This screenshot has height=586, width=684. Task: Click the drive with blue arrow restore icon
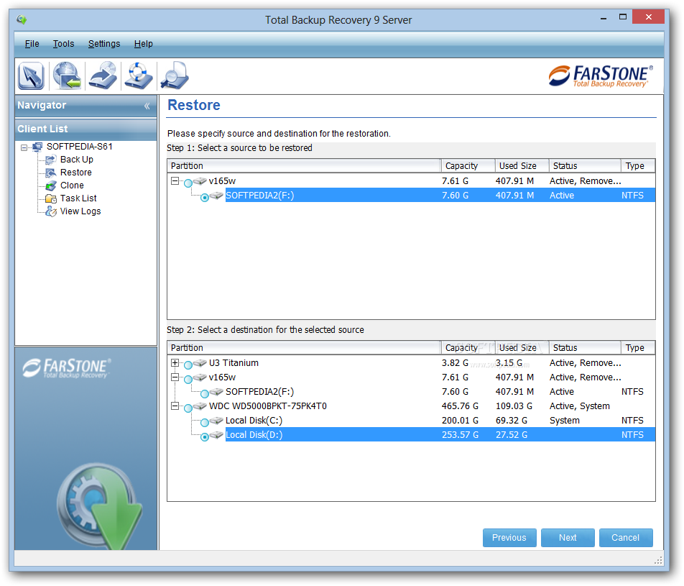(x=103, y=75)
